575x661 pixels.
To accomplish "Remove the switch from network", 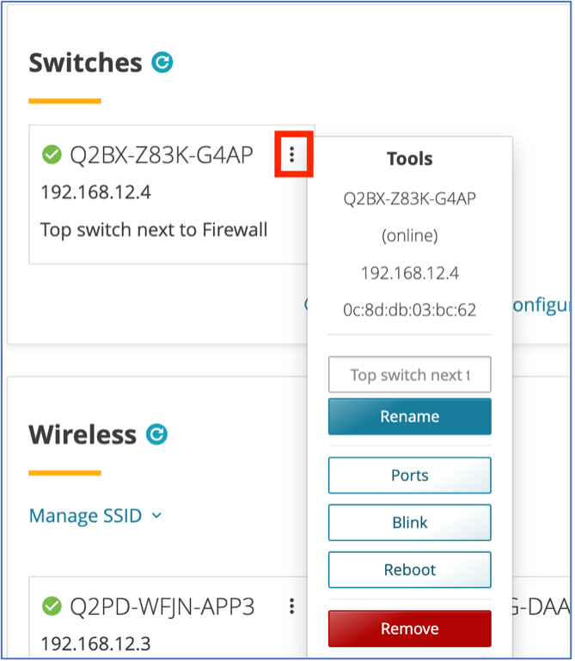I will 409,628.
